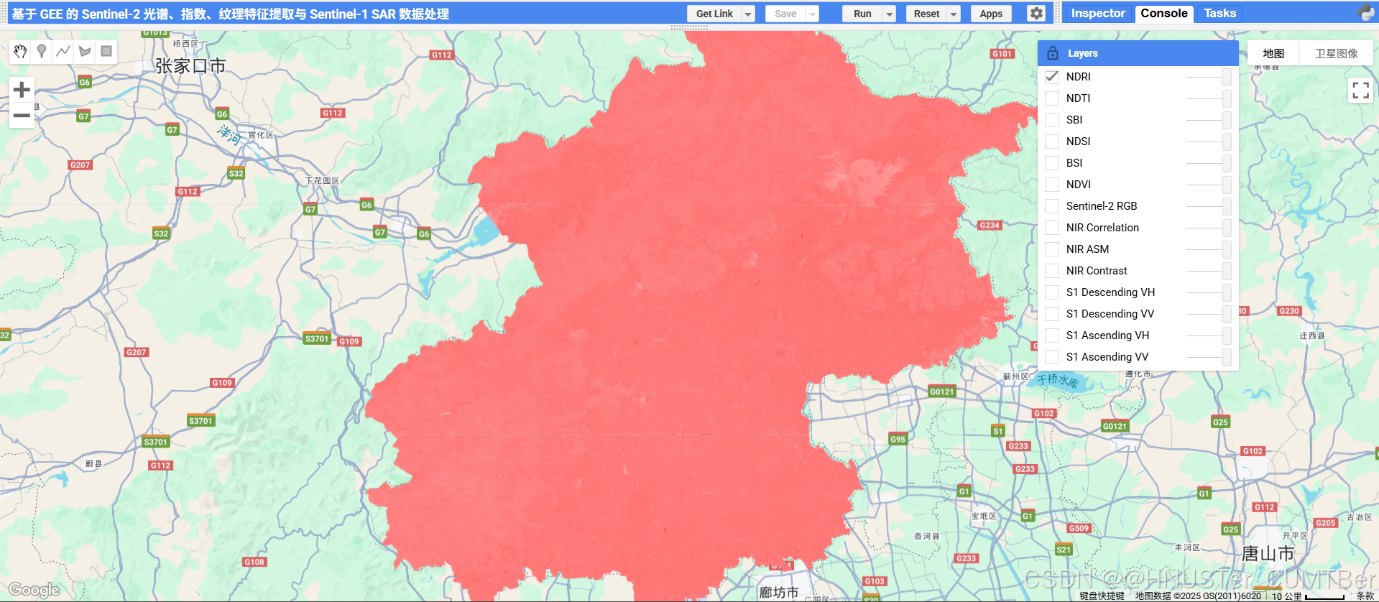Tick the NIR ASM layer checkbox
Screen dimensions: 1379x602
pos(1052,249)
